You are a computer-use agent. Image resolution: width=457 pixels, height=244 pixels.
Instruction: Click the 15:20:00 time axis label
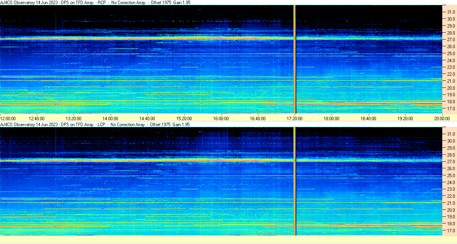tap(184, 118)
